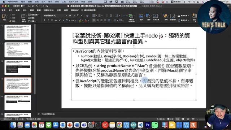Toggle underline formatting
This screenshot has width=231, height=130.
click(x=52, y=20)
